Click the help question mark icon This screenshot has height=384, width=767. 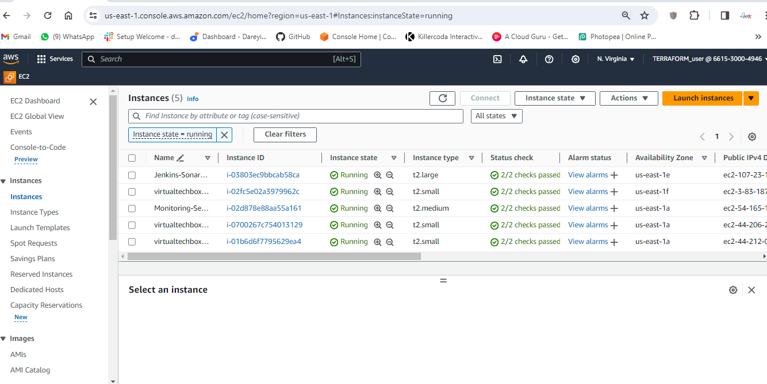point(549,59)
